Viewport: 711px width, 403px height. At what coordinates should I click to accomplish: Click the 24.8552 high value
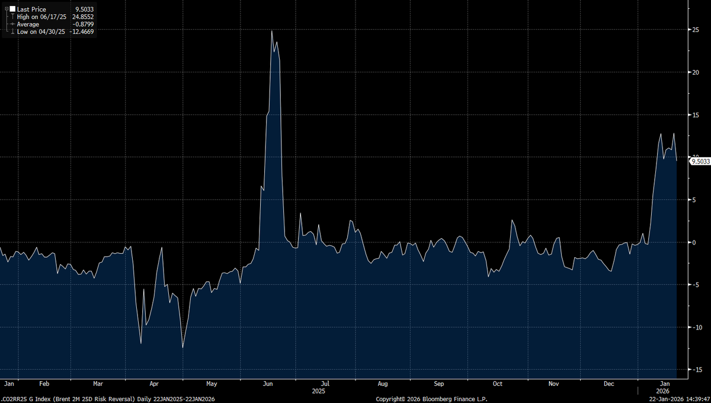(83, 17)
